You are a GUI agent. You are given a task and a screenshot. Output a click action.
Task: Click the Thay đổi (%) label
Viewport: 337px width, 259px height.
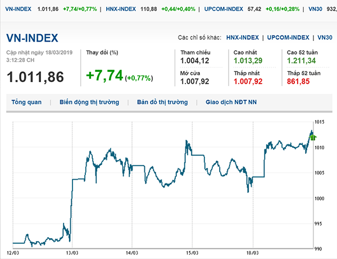pyautogui.click(x=102, y=53)
